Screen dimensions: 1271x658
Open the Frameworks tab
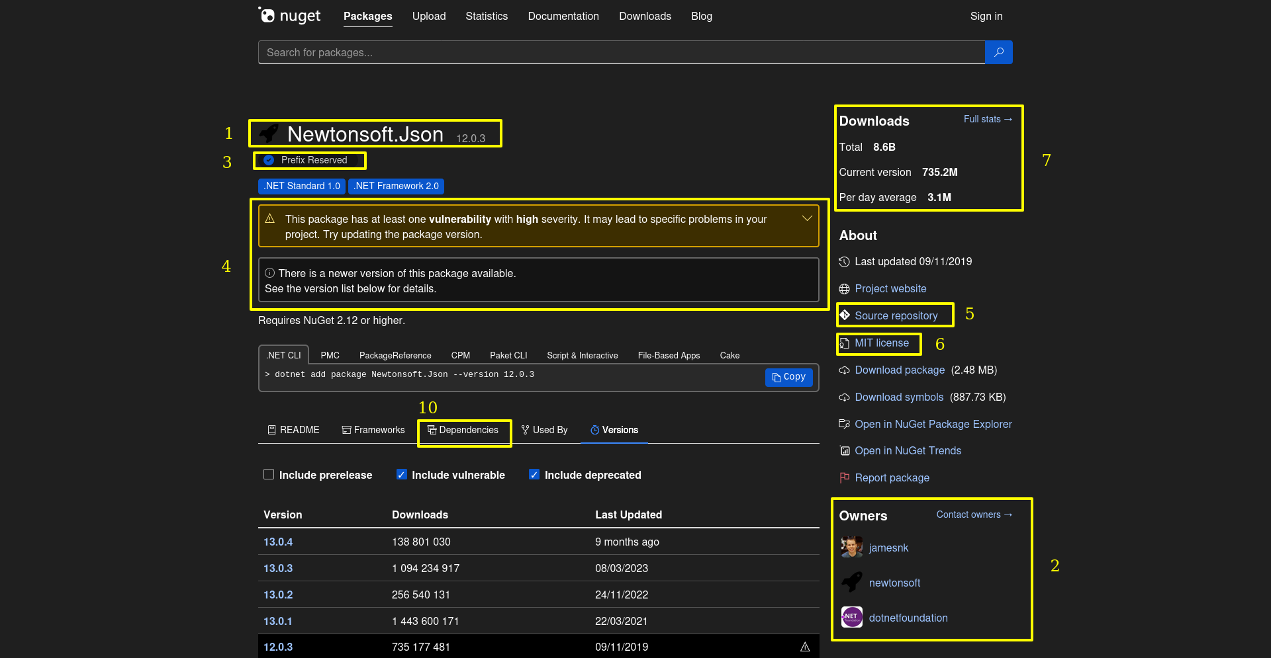(373, 430)
